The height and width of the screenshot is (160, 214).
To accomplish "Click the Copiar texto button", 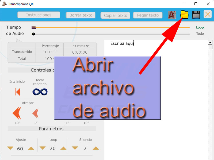I will point(115,15).
